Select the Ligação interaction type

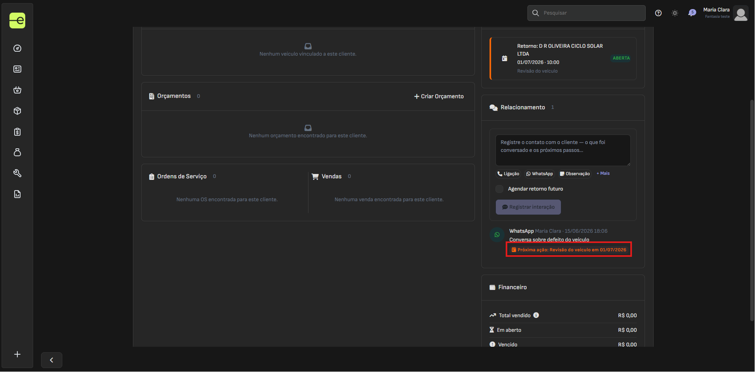(x=508, y=174)
